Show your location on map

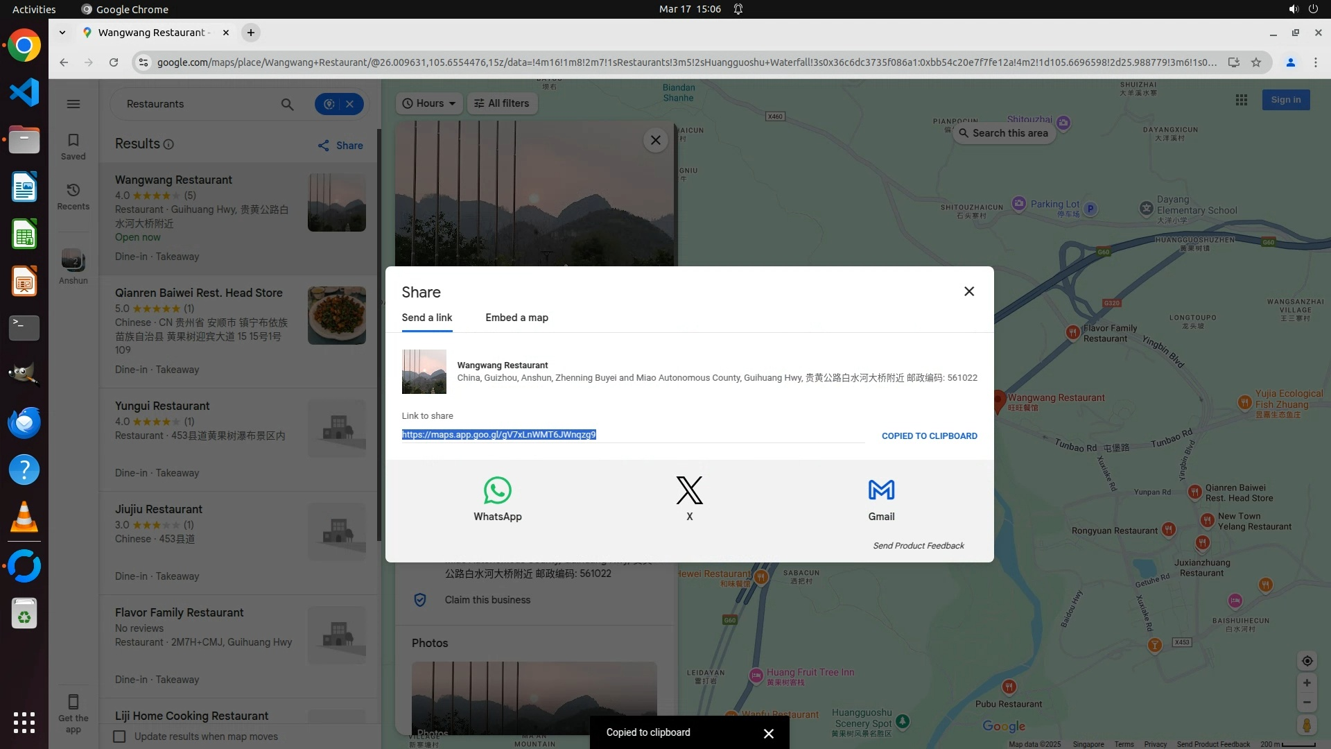tap(1307, 661)
